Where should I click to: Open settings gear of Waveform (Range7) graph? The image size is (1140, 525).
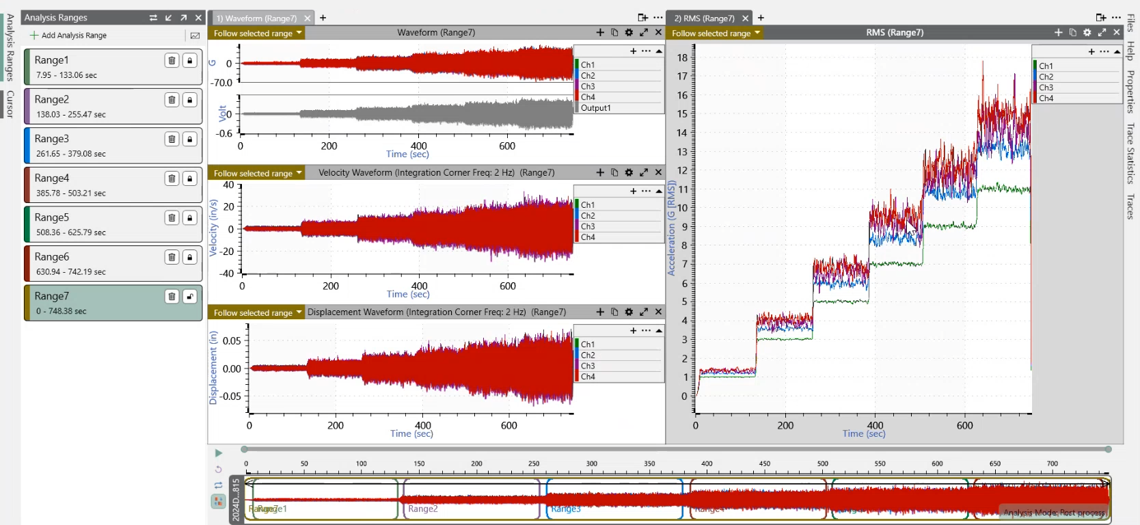click(x=629, y=33)
